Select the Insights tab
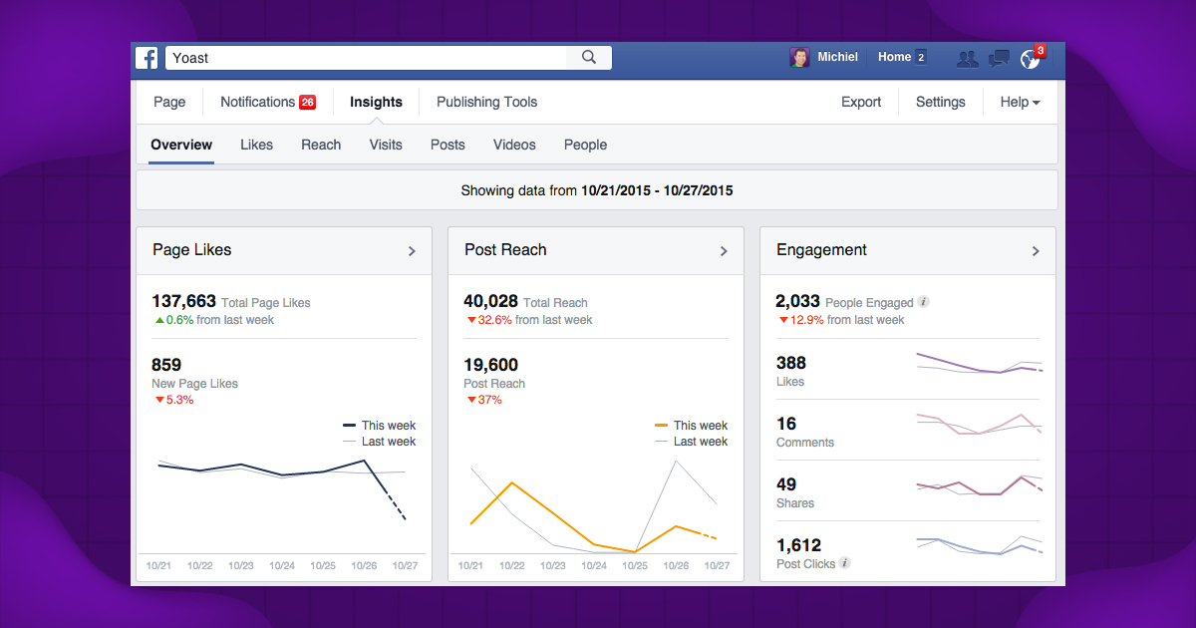 pos(376,102)
